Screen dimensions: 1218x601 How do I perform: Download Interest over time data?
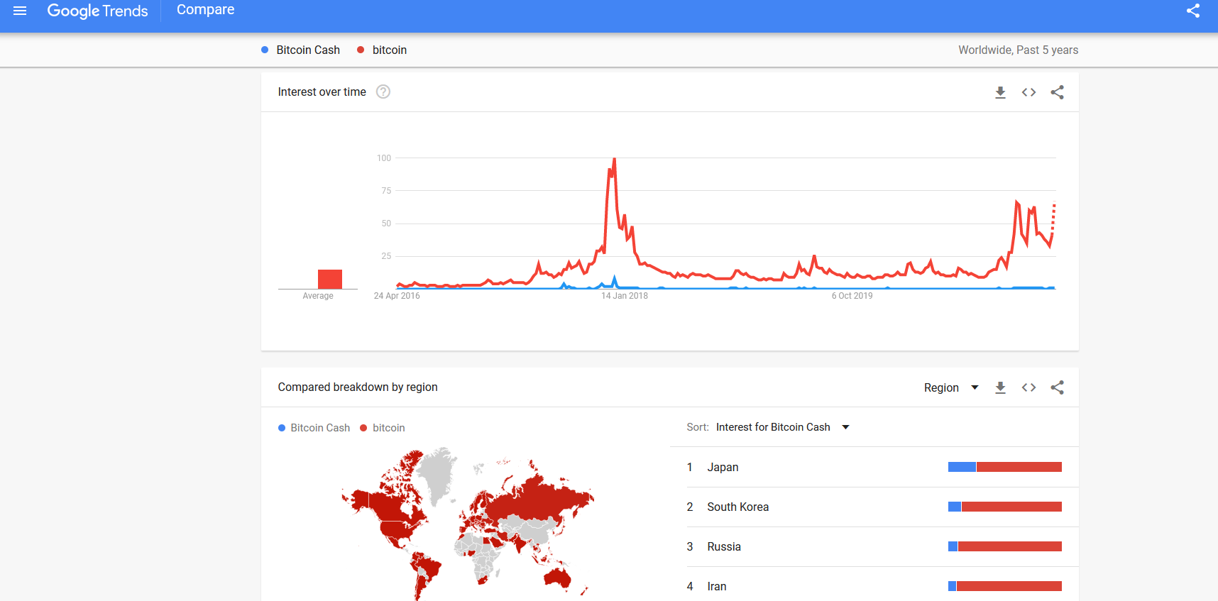(1000, 92)
